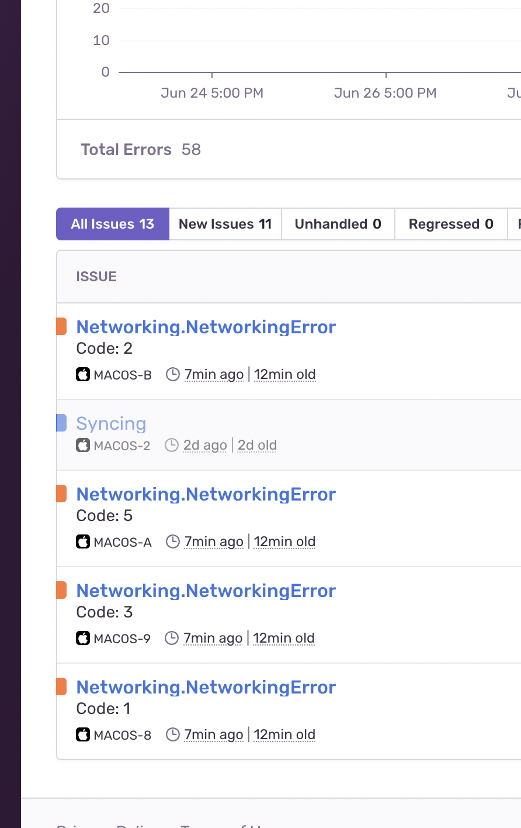Click the MACOS-B short ID
Screen dimensions: 521x828
pos(123,375)
